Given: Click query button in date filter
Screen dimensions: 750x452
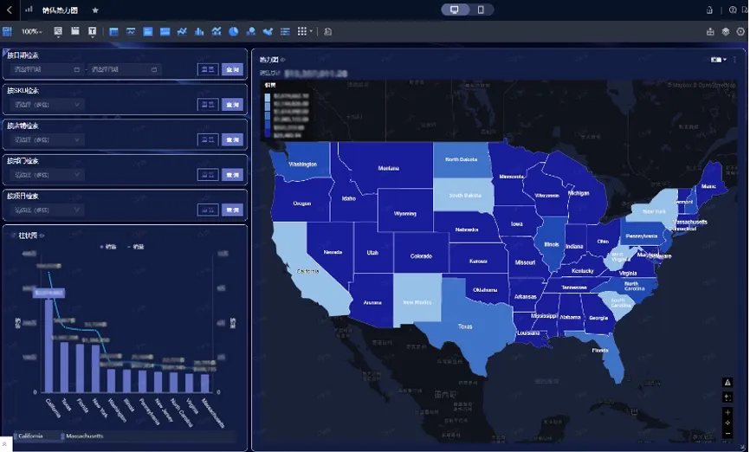Looking at the screenshot, I should tap(232, 69).
